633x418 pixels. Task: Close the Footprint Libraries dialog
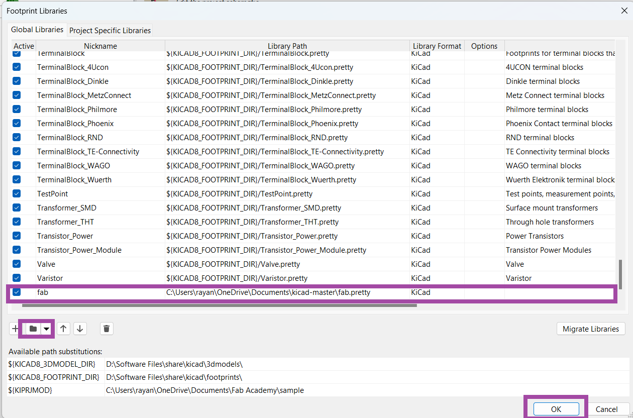point(624,11)
